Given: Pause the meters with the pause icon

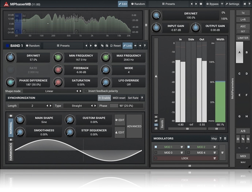Looking at the screenshot, I should click(156, 117).
